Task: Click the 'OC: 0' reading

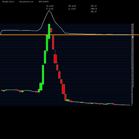Action: coord(94,6)
